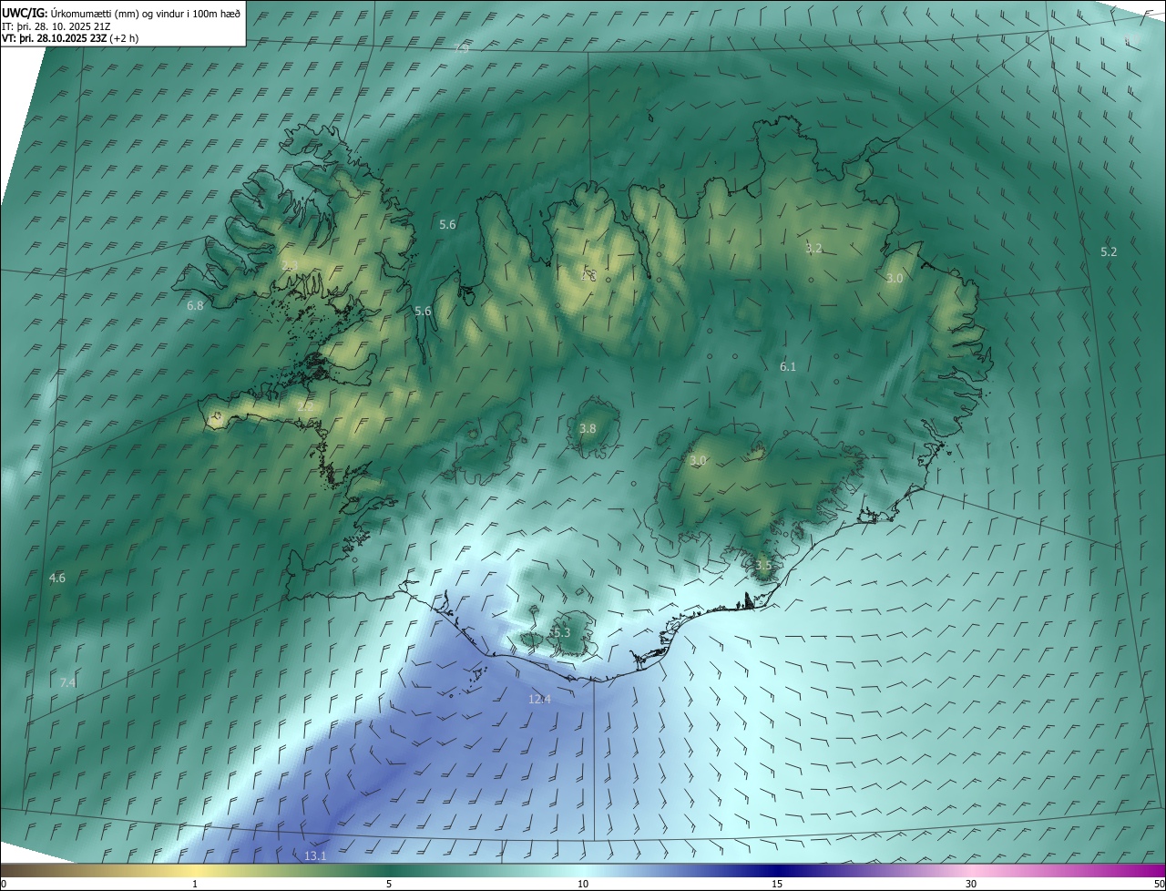Click the 15 tick on the color scale
Image resolution: width=1166 pixels, height=891 pixels.
pyautogui.click(x=777, y=884)
